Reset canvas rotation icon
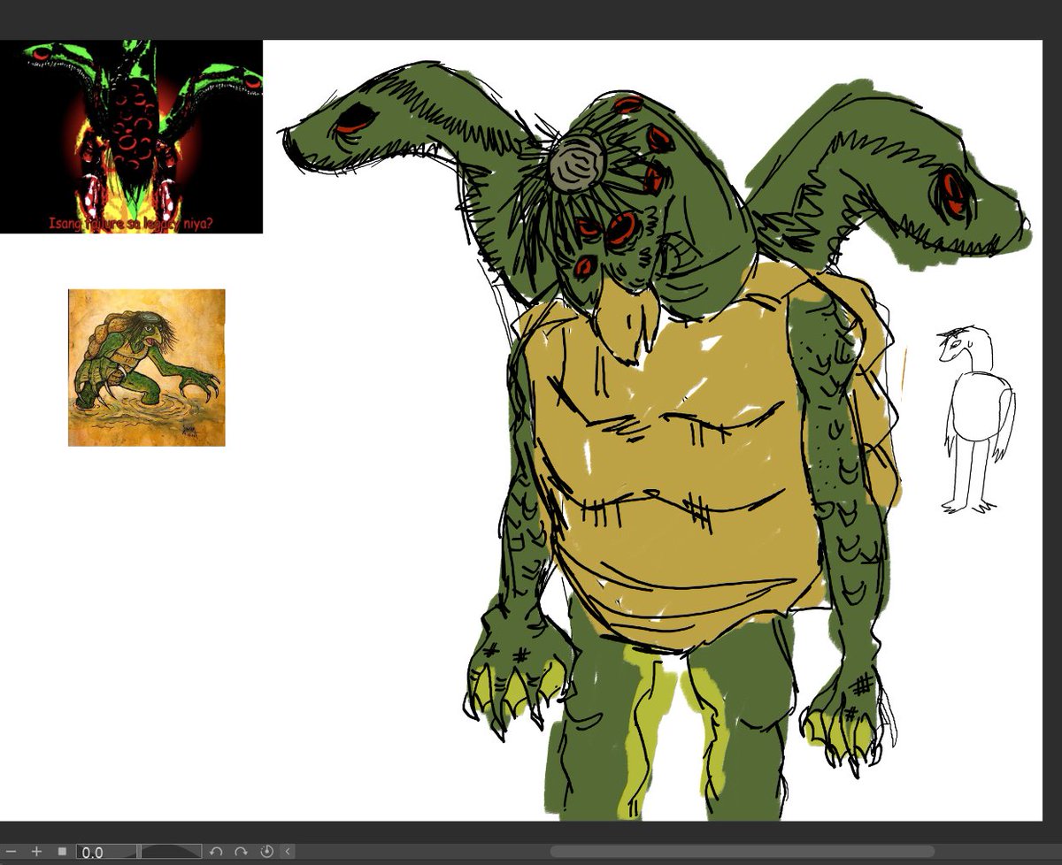 (x=266, y=852)
